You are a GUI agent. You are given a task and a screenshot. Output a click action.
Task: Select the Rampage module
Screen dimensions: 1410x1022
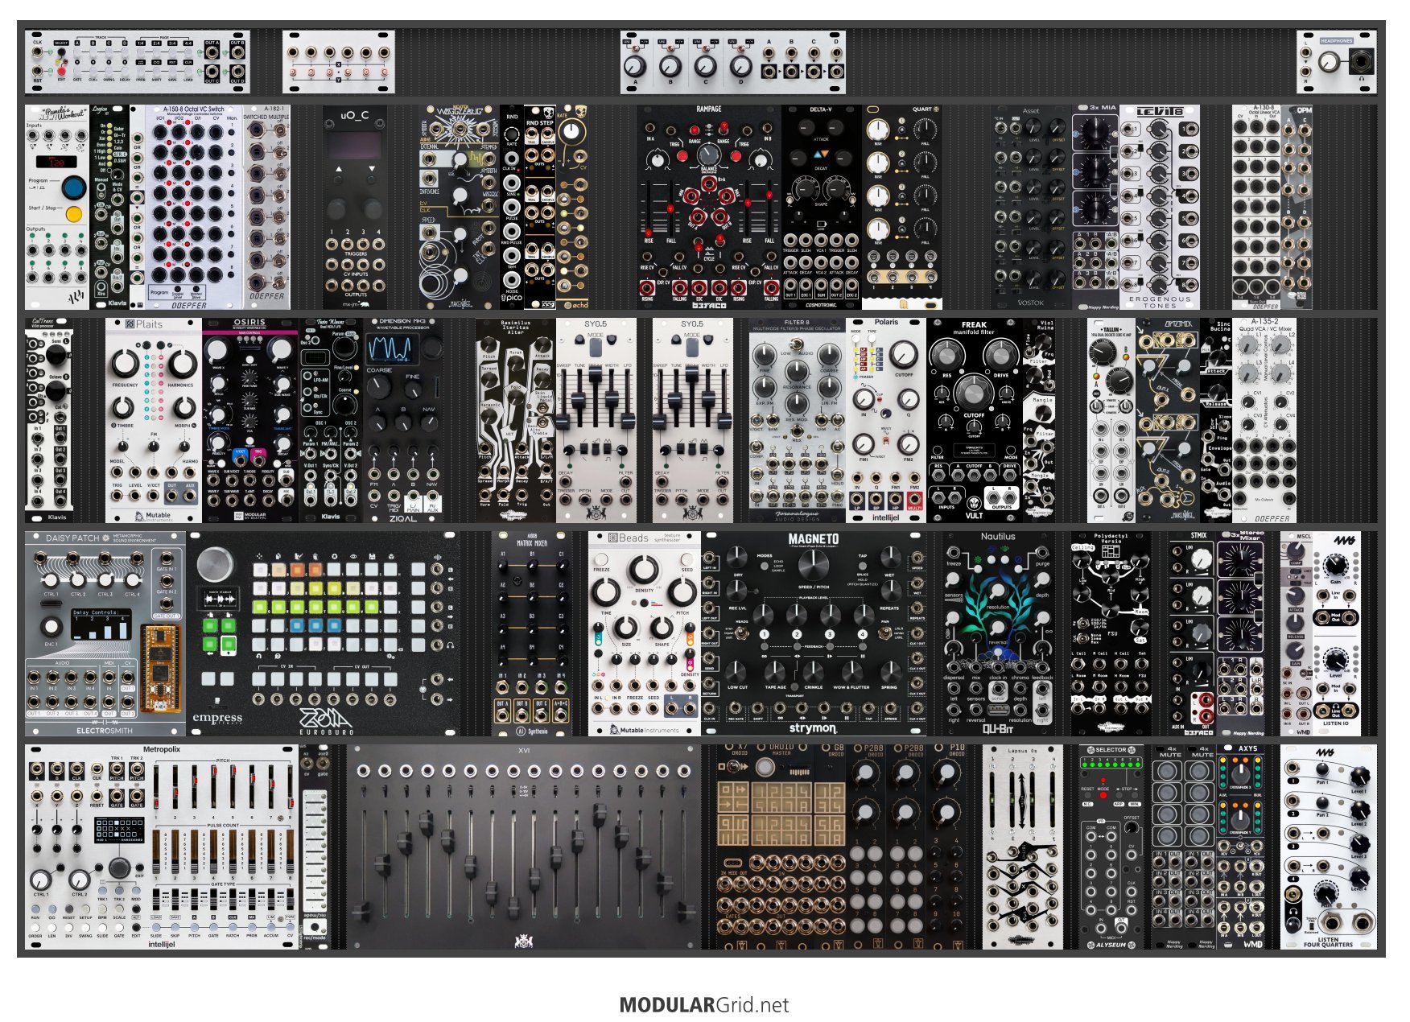708,207
